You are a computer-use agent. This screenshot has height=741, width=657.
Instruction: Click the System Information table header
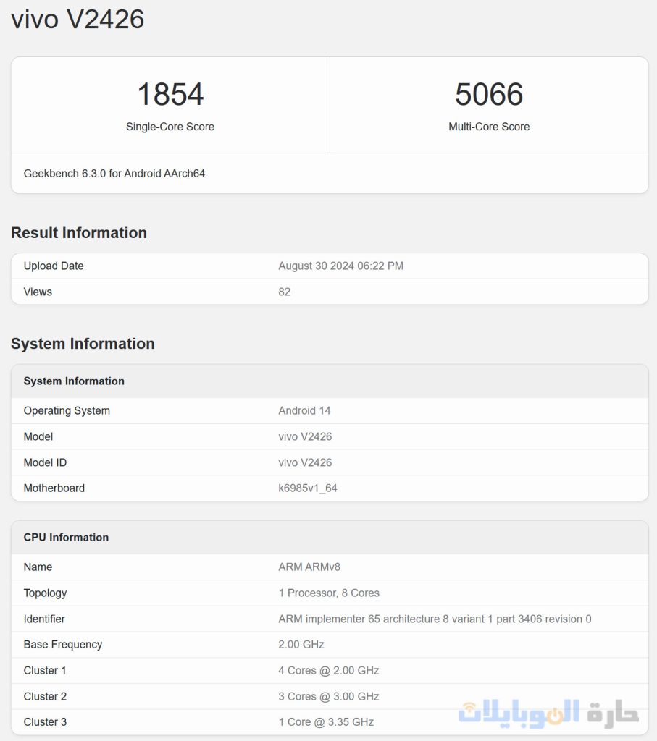74,381
